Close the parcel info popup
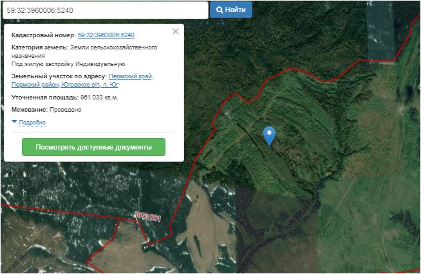This screenshot has width=421, height=274. click(176, 31)
